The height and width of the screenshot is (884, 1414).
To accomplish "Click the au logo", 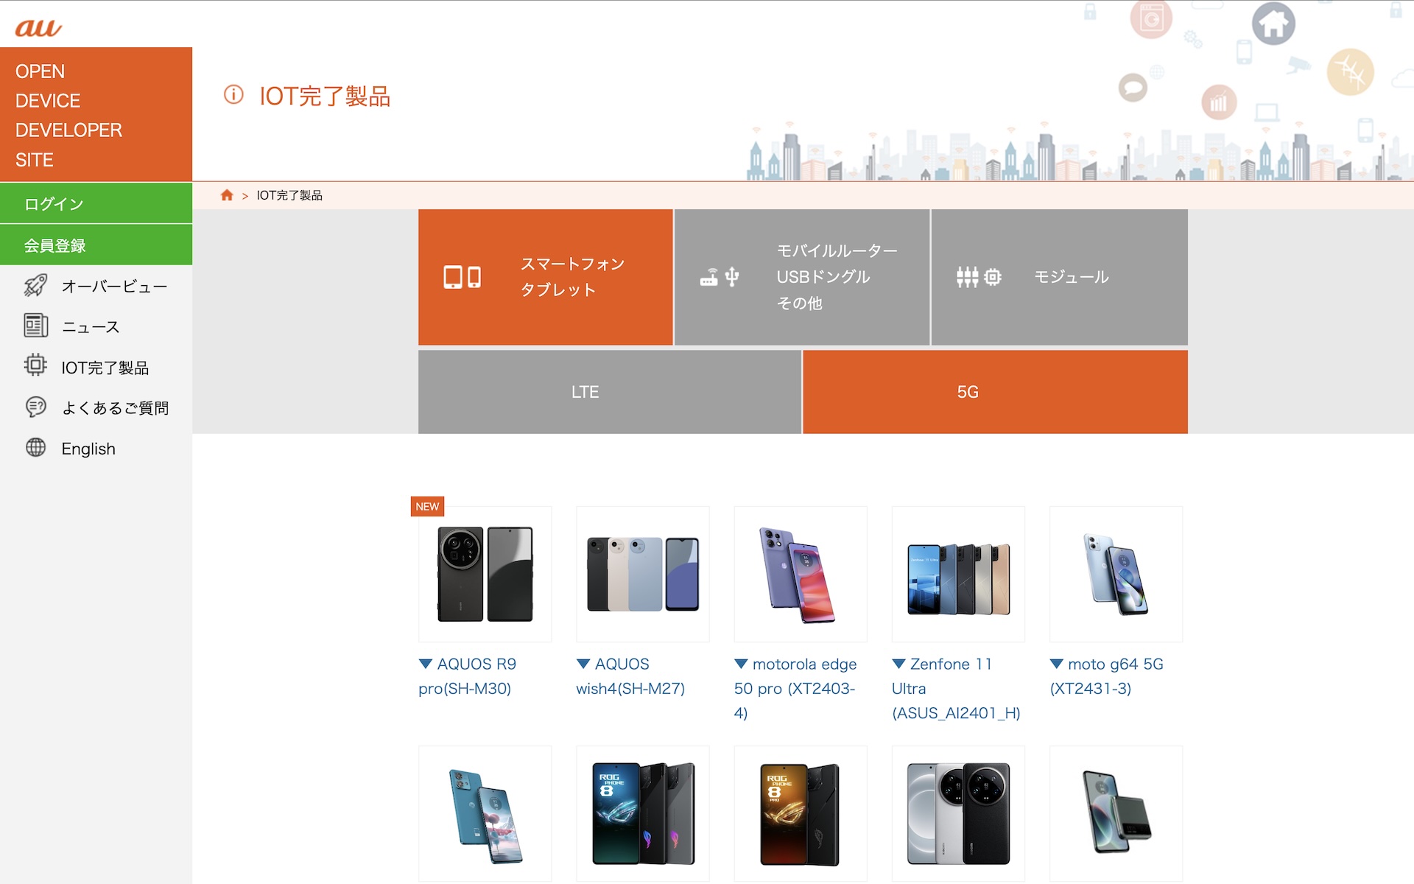I will 38,27.
